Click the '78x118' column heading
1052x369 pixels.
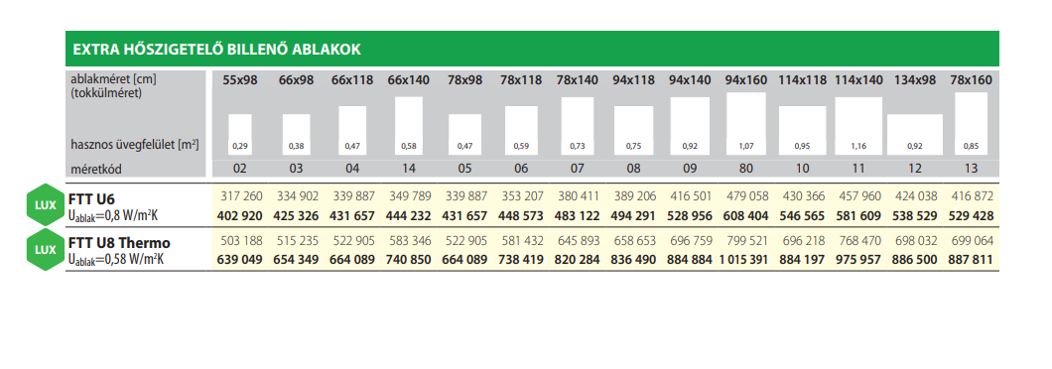pos(521,79)
